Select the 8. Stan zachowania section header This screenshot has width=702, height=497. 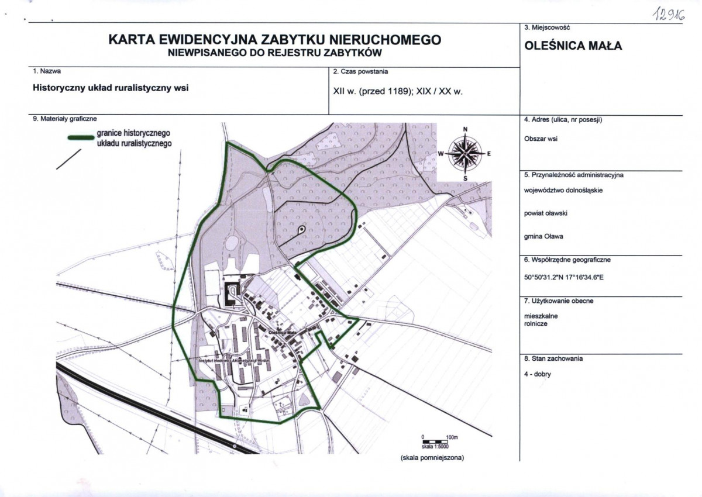coord(555,360)
